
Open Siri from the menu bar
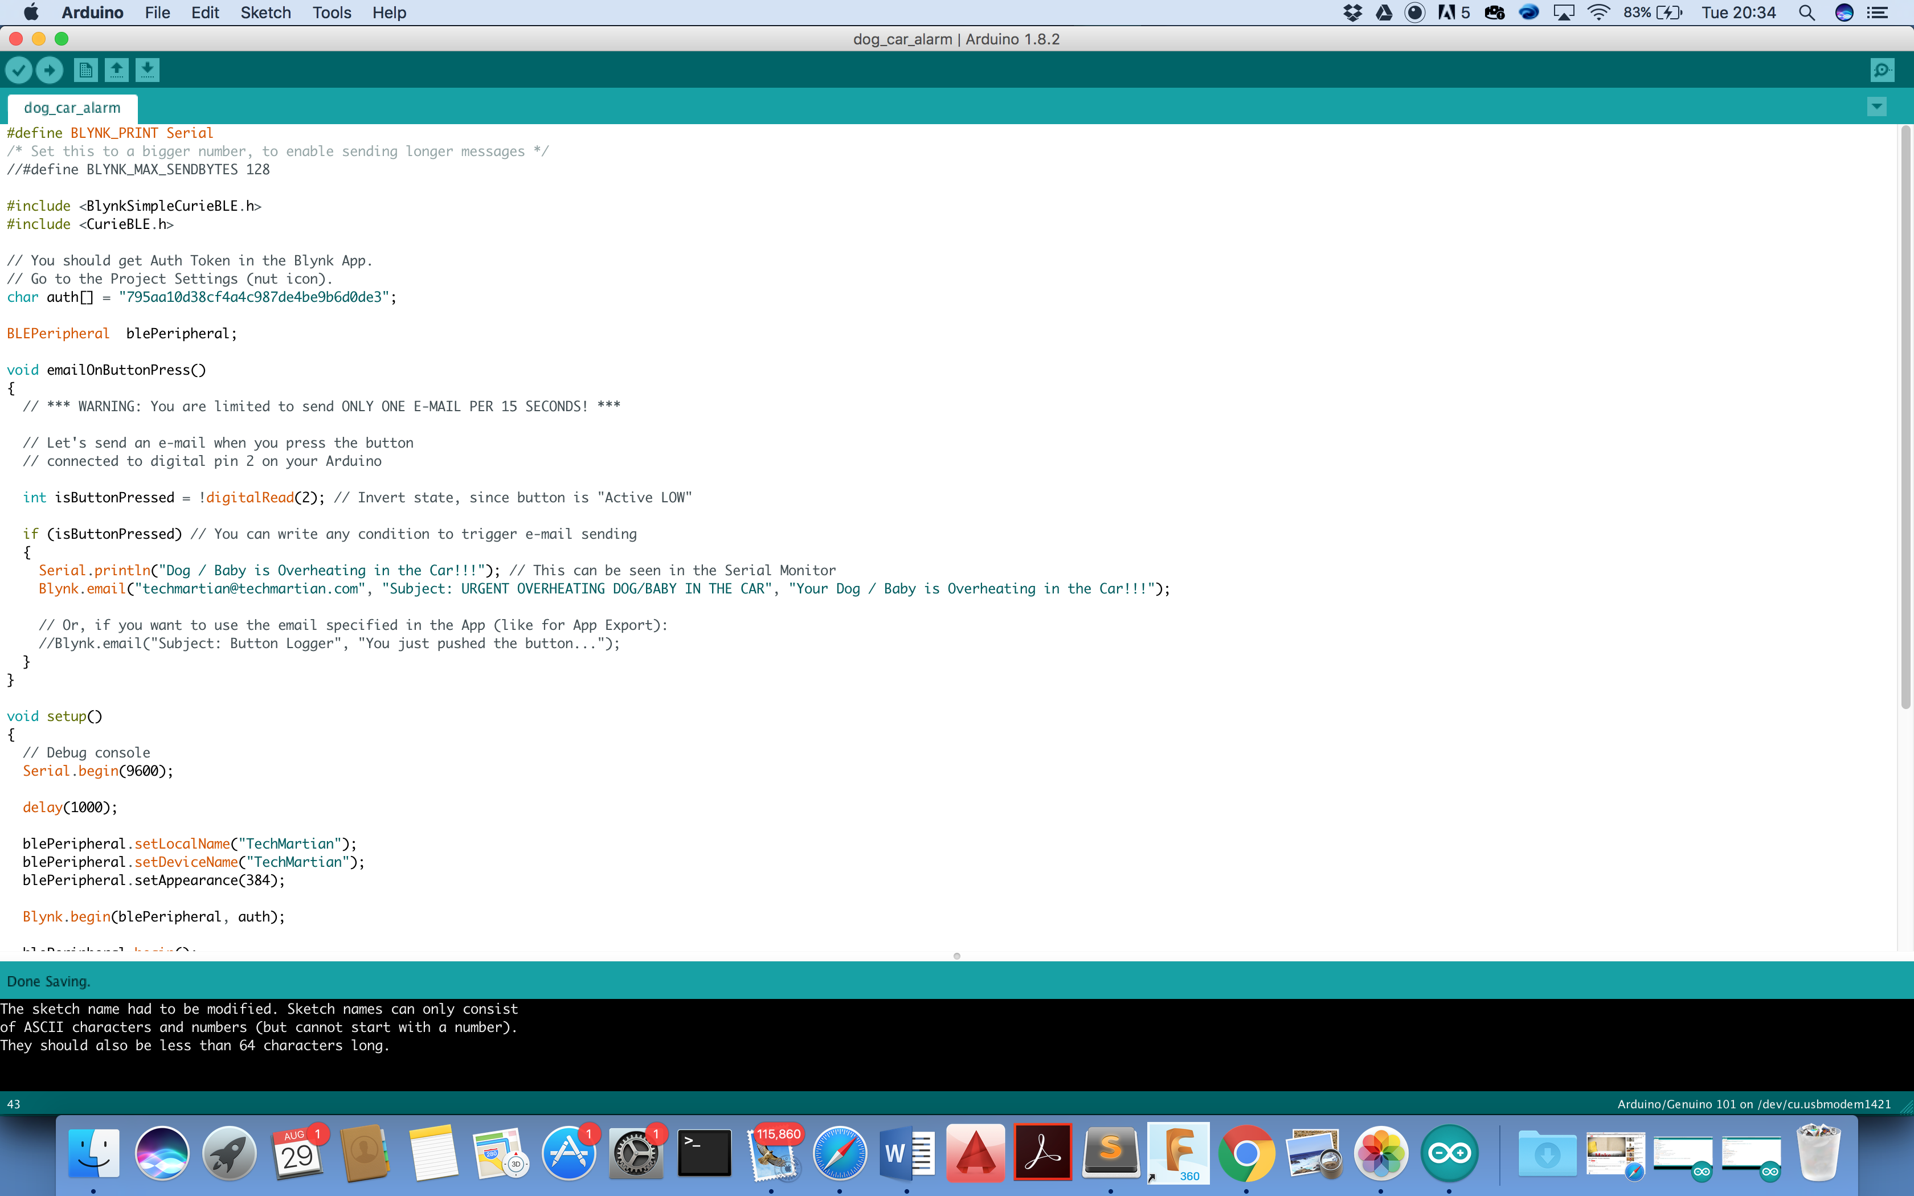(x=1845, y=13)
